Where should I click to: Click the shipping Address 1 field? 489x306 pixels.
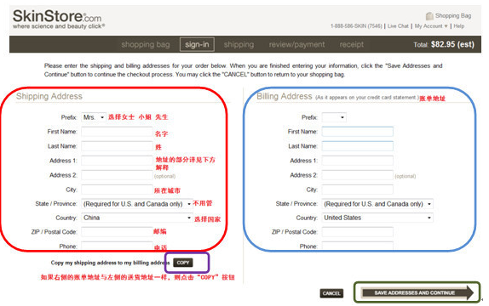(x=117, y=161)
